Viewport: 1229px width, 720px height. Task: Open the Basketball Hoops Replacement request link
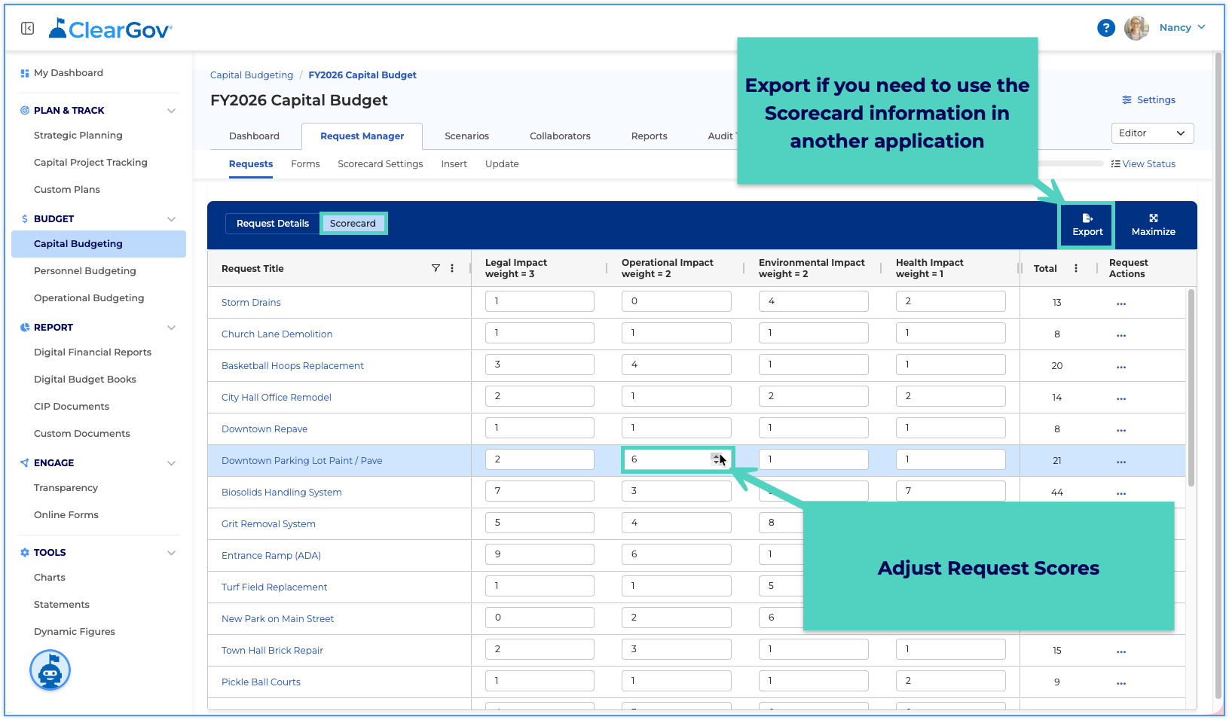coord(292,366)
